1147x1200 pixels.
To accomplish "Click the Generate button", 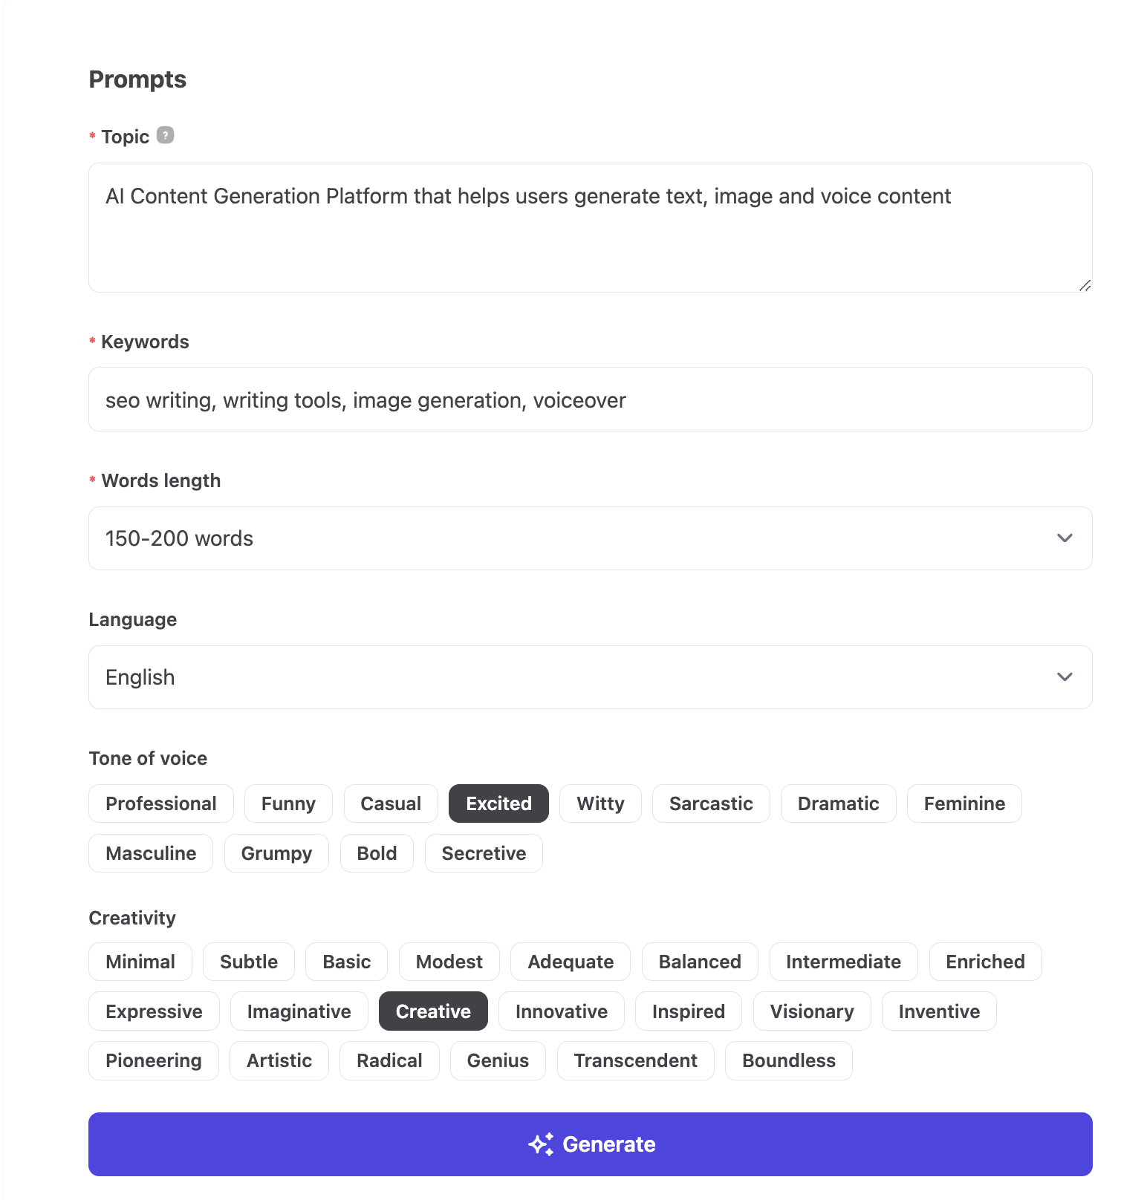I will 590,1144.
